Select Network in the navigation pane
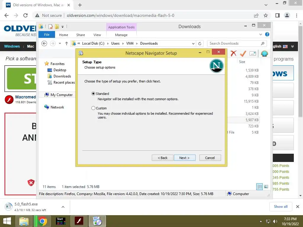 coord(57,107)
